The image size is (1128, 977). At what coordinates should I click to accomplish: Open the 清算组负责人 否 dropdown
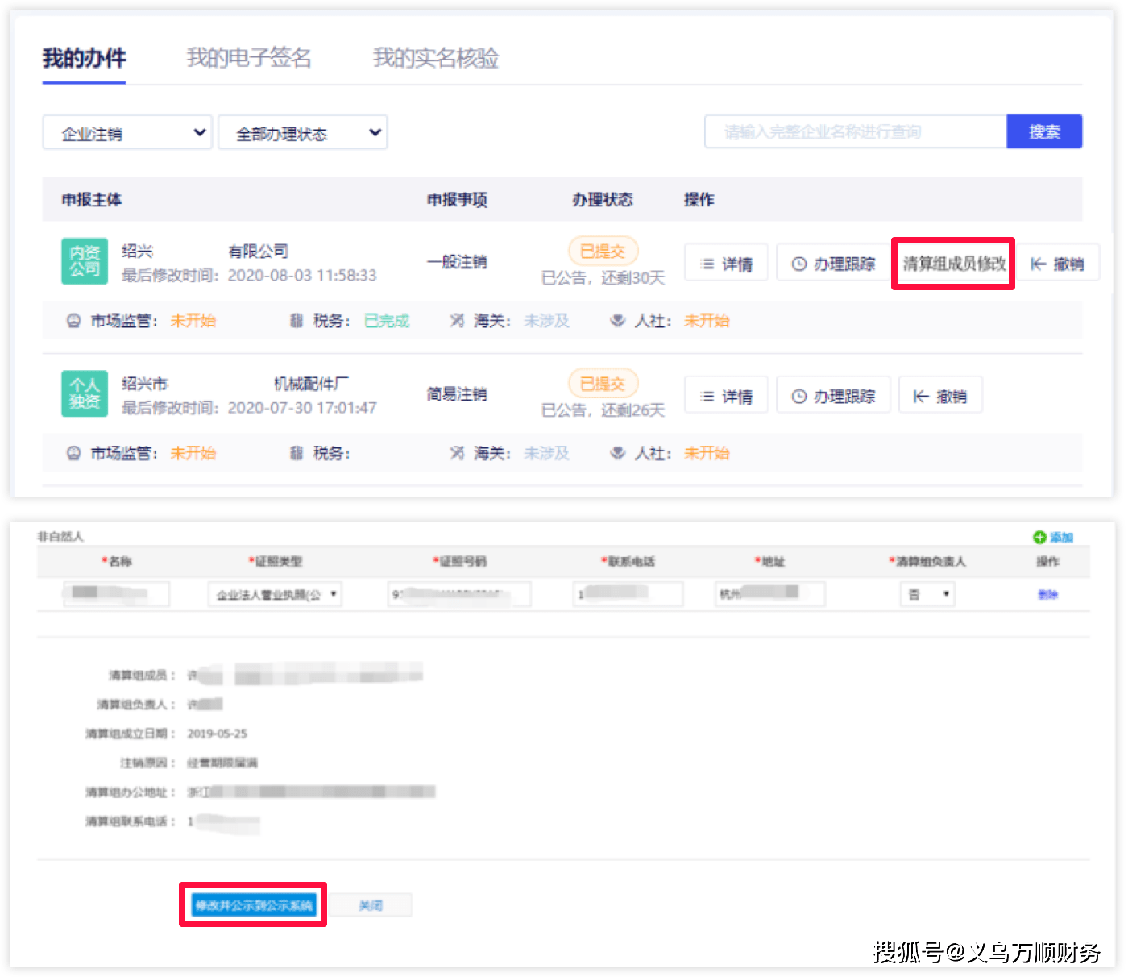(927, 594)
